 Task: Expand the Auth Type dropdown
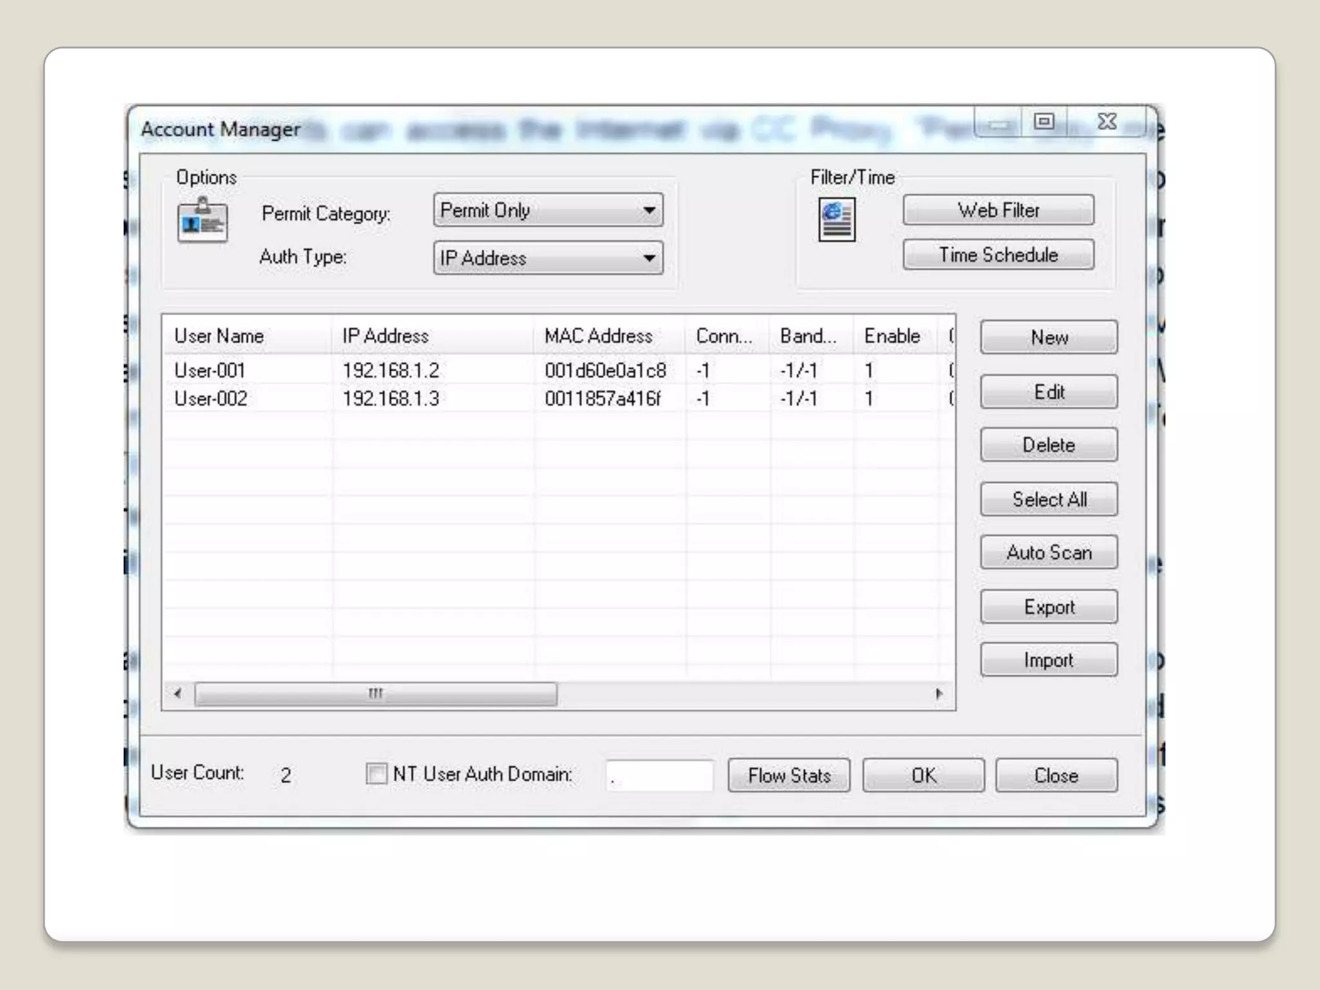(548, 258)
